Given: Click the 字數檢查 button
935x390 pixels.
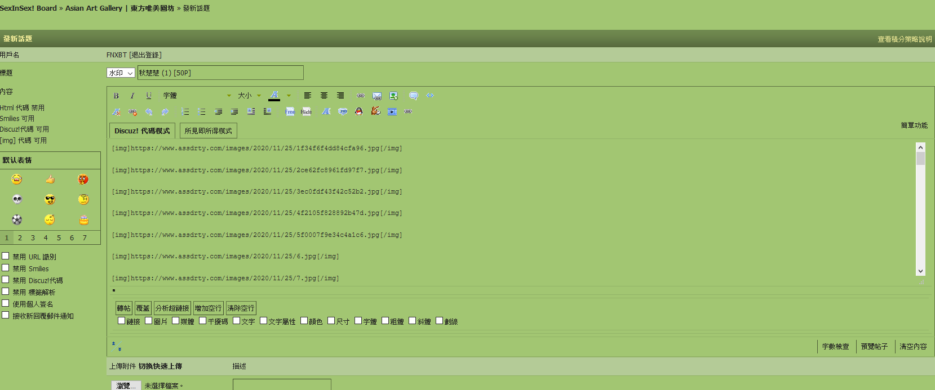Looking at the screenshot, I should 835,347.
